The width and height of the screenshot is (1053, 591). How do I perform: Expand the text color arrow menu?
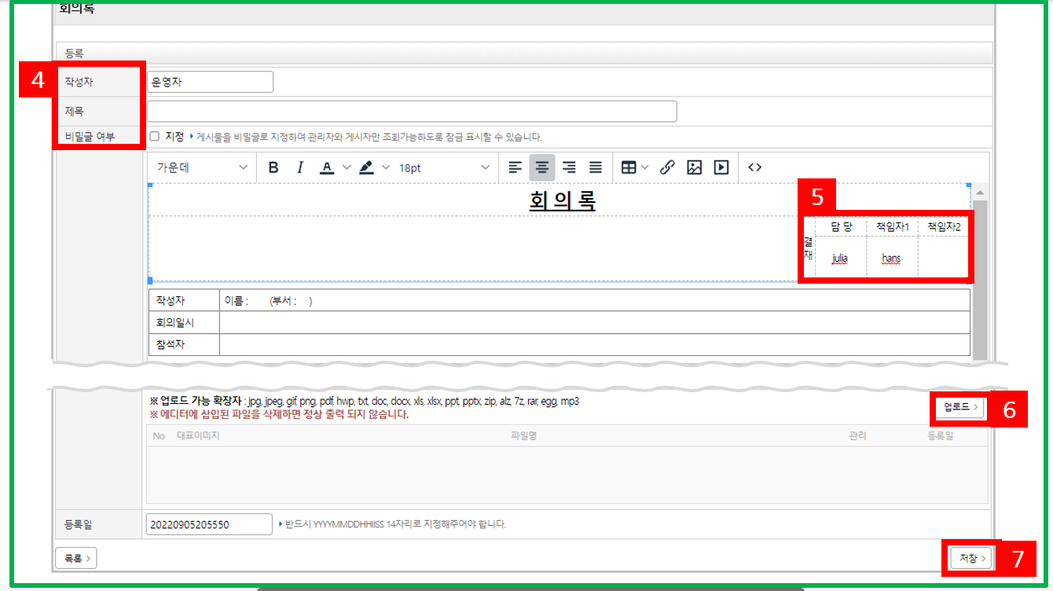pyautogui.click(x=347, y=167)
